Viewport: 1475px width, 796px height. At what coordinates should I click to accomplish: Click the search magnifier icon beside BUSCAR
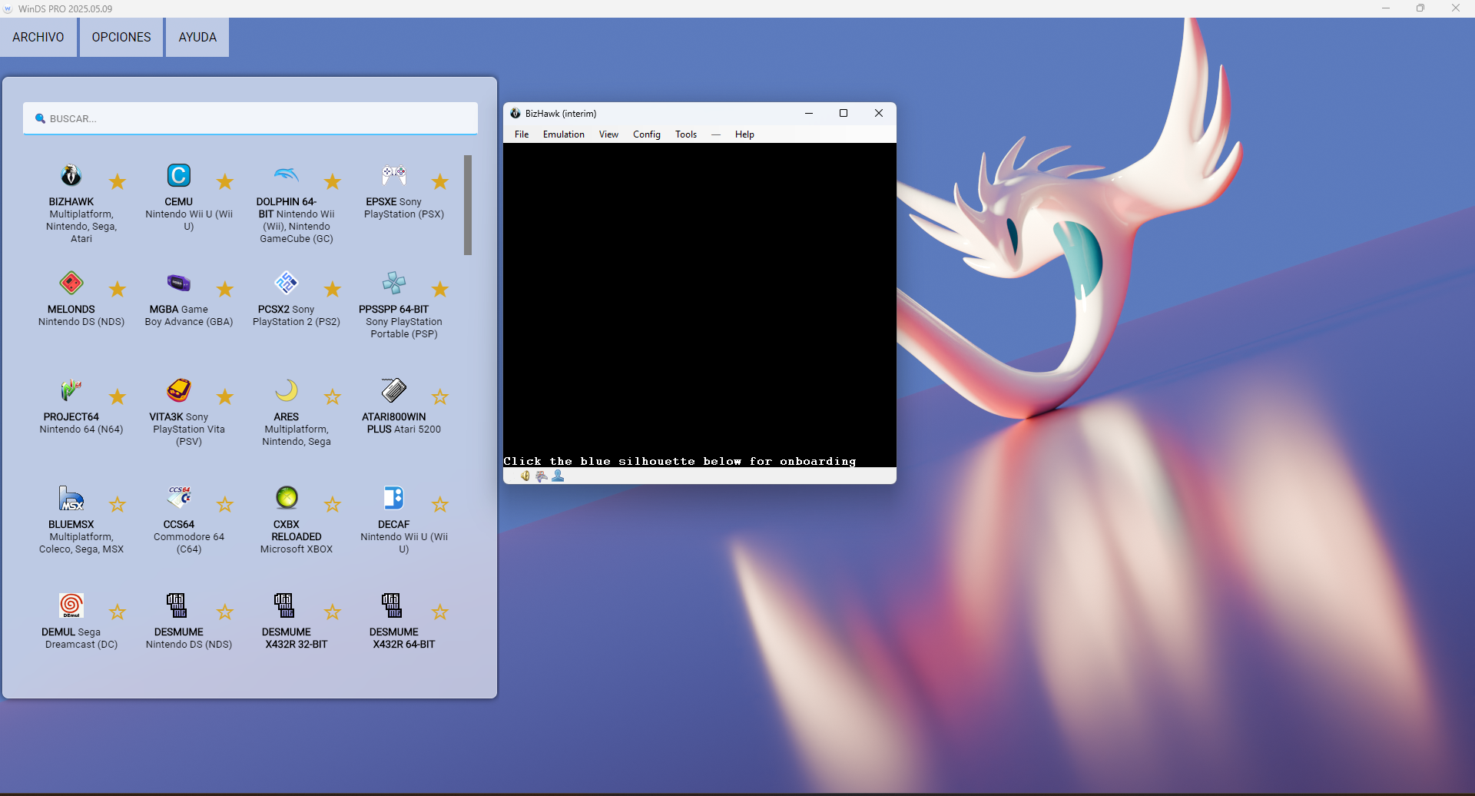[x=41, y=118]
